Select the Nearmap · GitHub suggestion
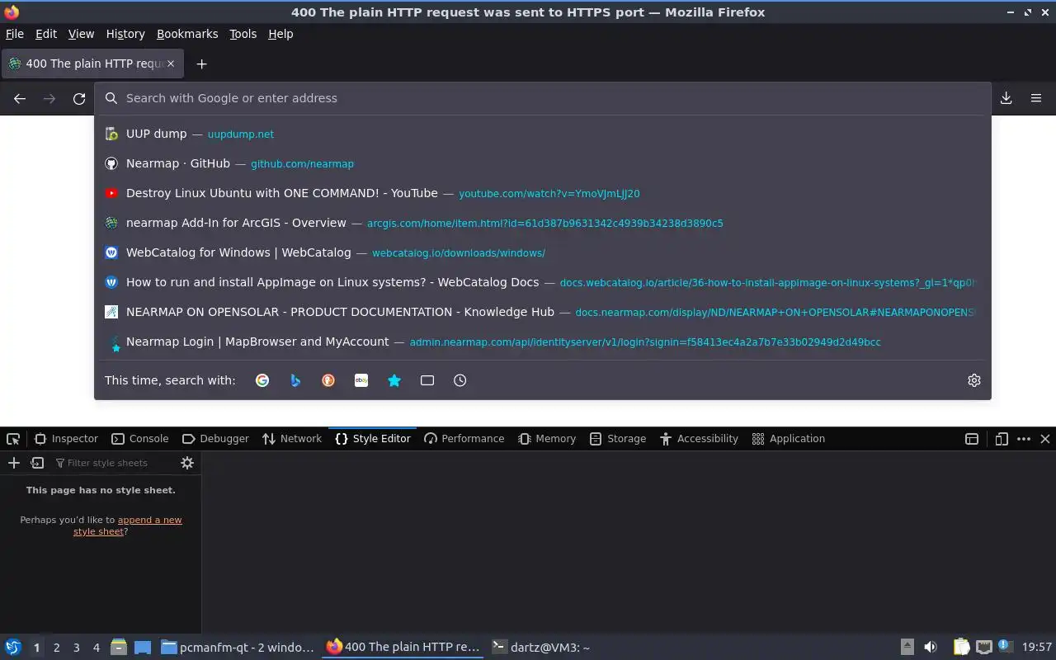The width and height of the screenshot is (1056, 660). click(x=543, y=163)
